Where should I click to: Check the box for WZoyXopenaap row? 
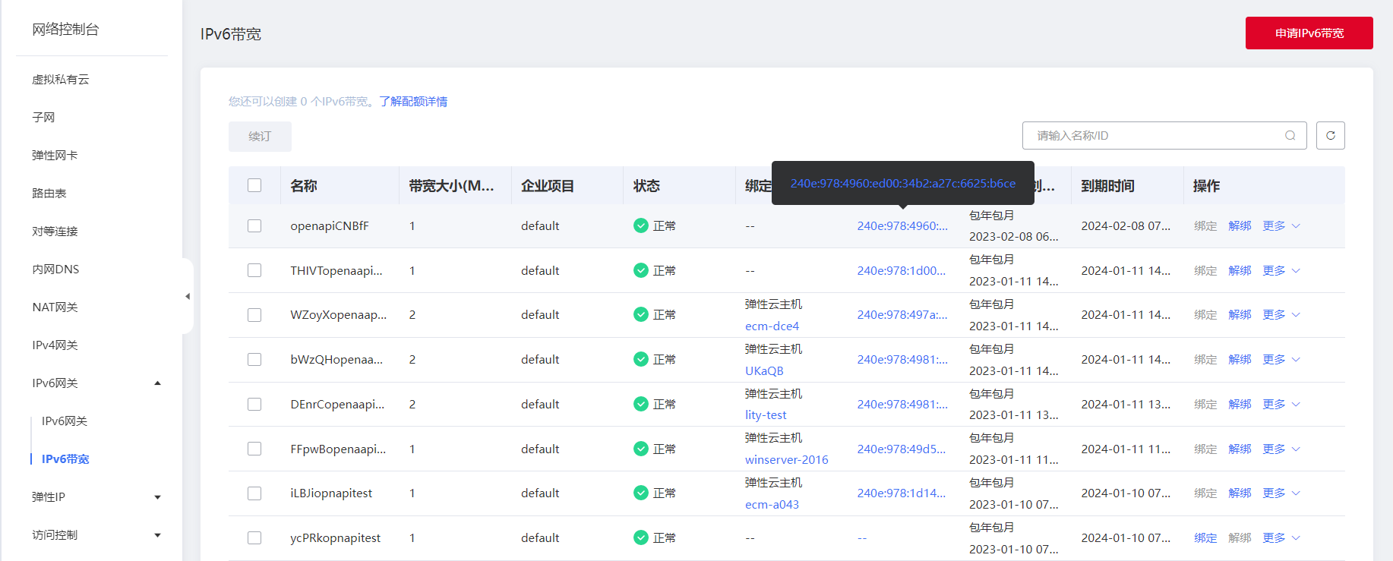pyautogui.click(x=254, y=315)
